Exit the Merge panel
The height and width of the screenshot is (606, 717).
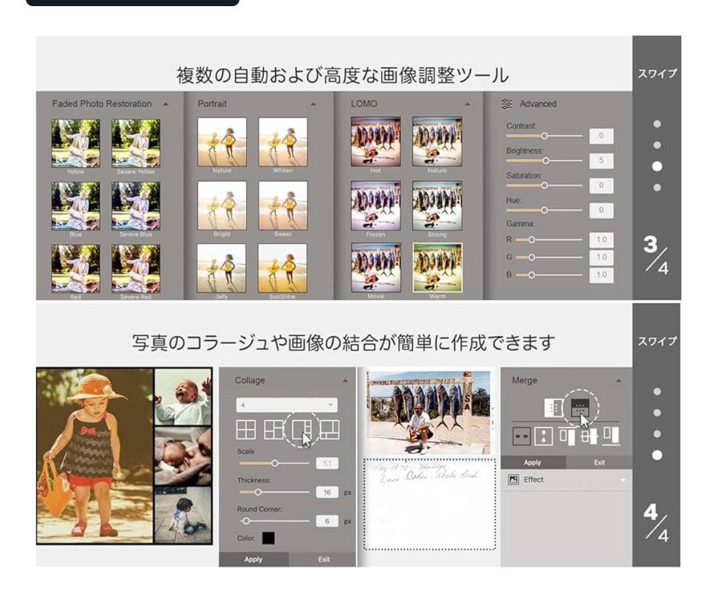(x=599, y=462)
